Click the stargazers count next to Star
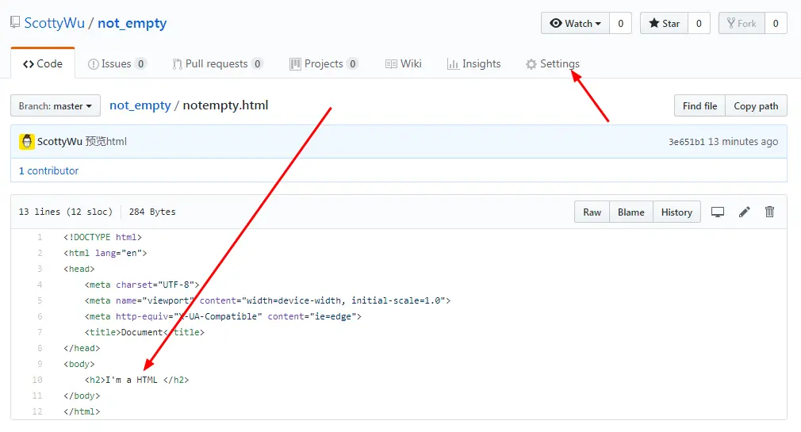 tap(699, 24)
